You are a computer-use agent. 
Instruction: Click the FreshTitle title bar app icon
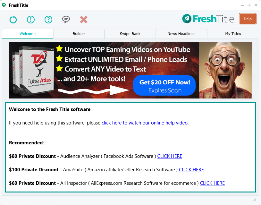(4, 5)
